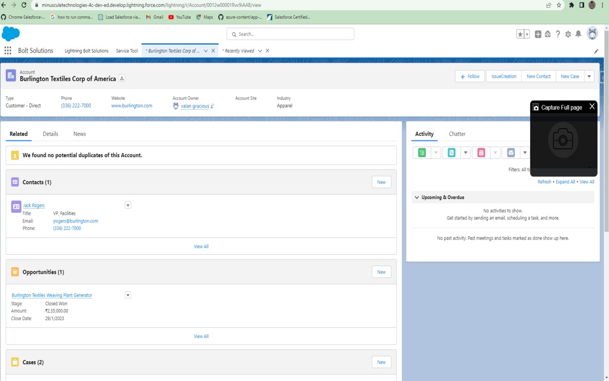Expand the Task options dropdown arrow
Screen dimensions: 609x381
pos(436,152)
